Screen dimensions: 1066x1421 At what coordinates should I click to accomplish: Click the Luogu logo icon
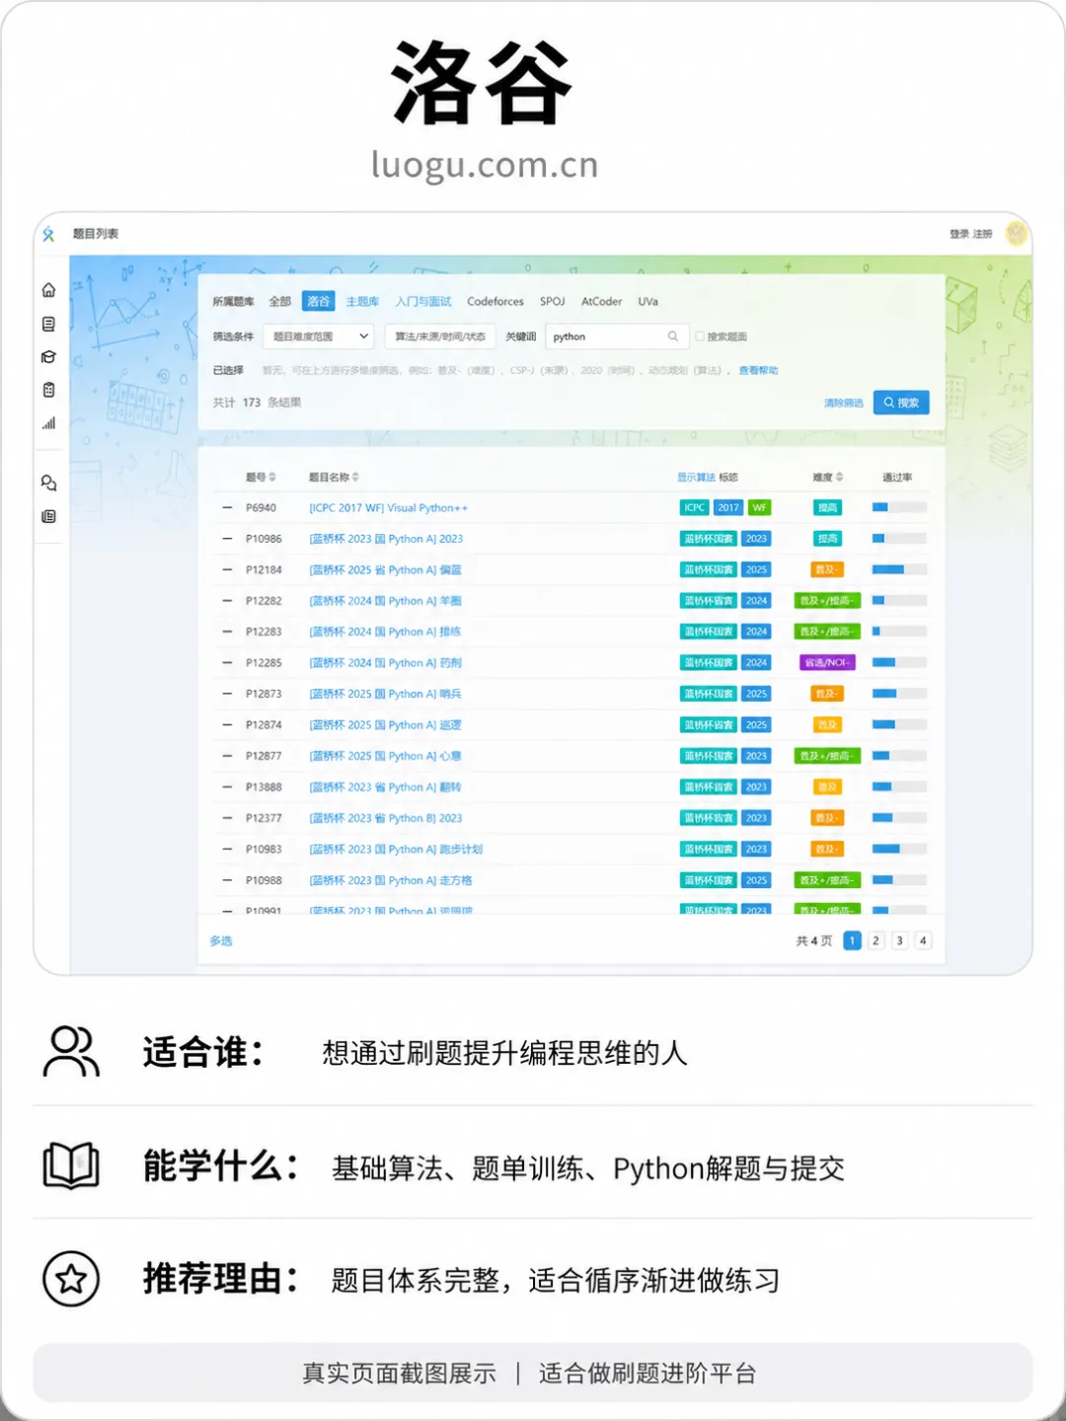click(x=48, y=234)
